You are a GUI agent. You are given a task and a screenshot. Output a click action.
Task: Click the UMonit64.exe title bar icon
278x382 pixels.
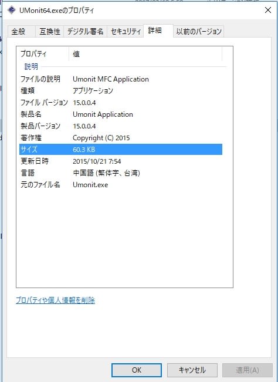click(x=12, y=10)
